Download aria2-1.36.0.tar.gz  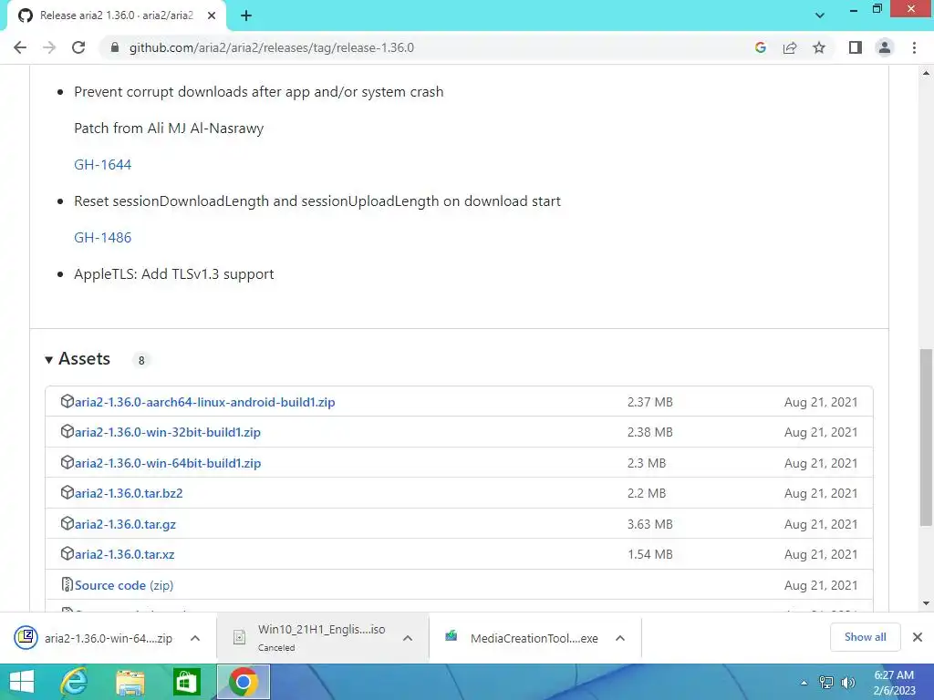125,524
